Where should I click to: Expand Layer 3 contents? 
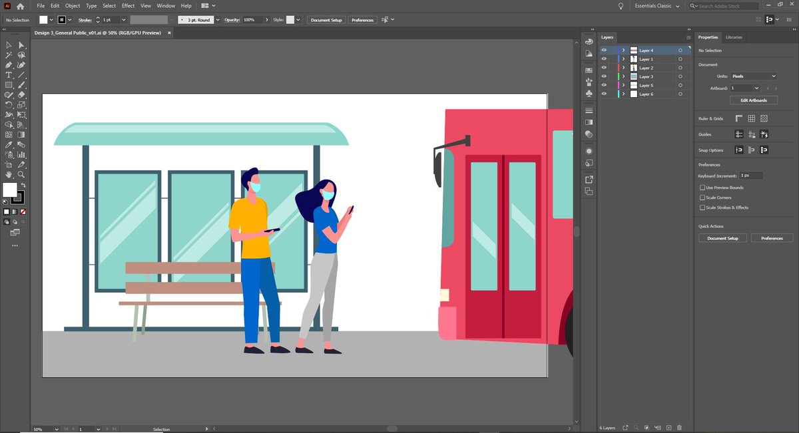(624, 76)
